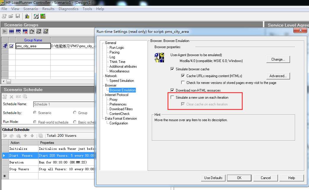This screenshot has height=190, width=309.
Task: Open the Results menu
Action: click(x=48, y=9)
